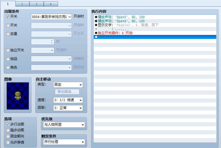Image resolution: width=221 pixels, height=148 pixels.
Task: Select the 播放声效 'Open5' command line
Action: [x=155, y=17]
